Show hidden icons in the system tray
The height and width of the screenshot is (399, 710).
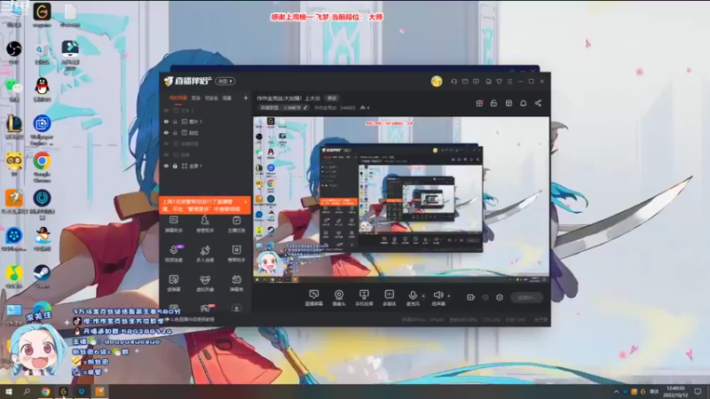click(616, 391)
